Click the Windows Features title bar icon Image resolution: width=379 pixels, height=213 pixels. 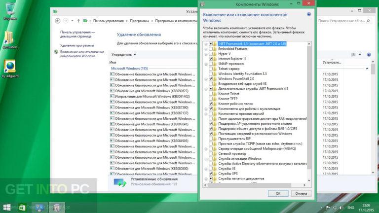(202, 4)
